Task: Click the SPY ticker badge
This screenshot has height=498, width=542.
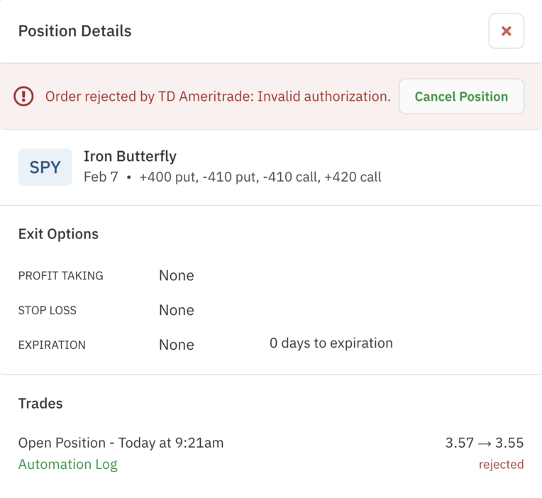Action: pyautogui.click(x=45, y=167)
